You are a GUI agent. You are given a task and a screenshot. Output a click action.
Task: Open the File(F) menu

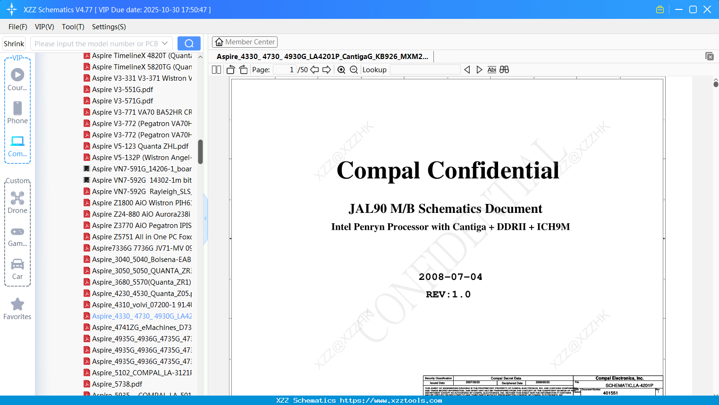point(18,27)
